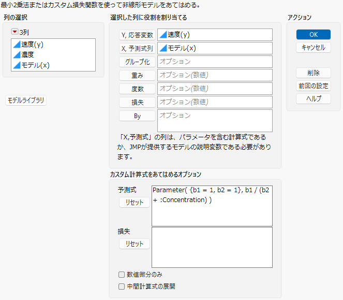
Task: Enable the 数値微分のみ checkbox
Action: (x=122, y=275)
